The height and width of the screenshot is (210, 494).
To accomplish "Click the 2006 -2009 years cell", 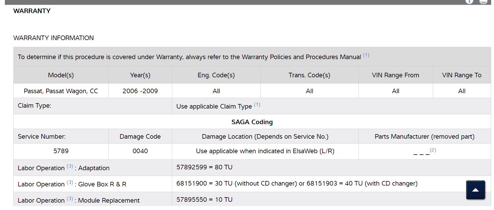I will 140,91.
